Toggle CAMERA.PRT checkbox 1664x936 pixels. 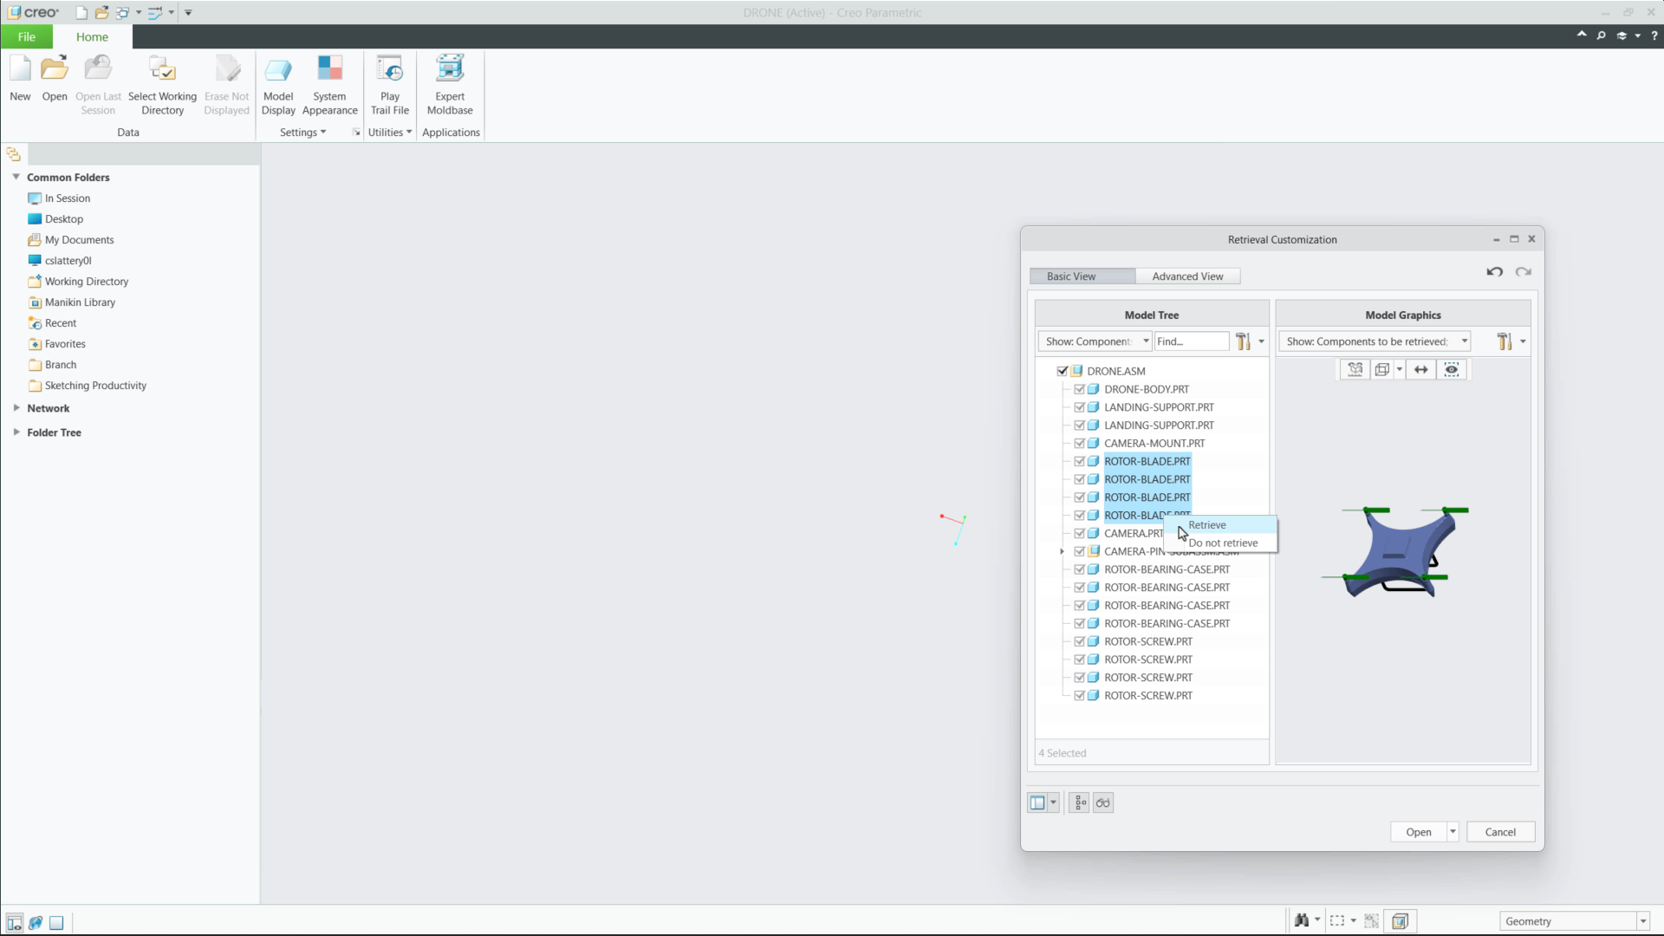click(x=1080, y=533)
